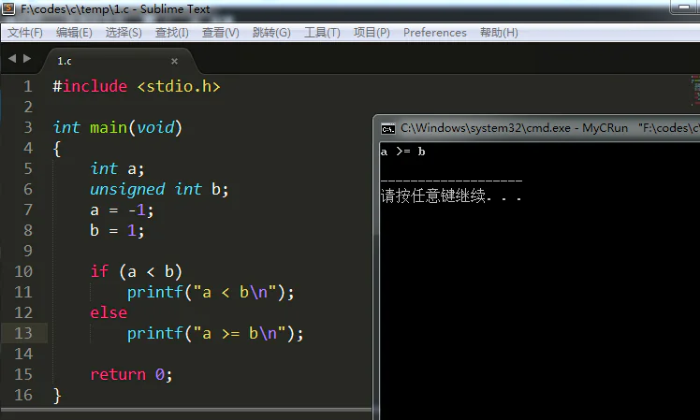Open the 帮助(H) menu
This screenshot has width=700, height=420.
[x=499, y=33]
